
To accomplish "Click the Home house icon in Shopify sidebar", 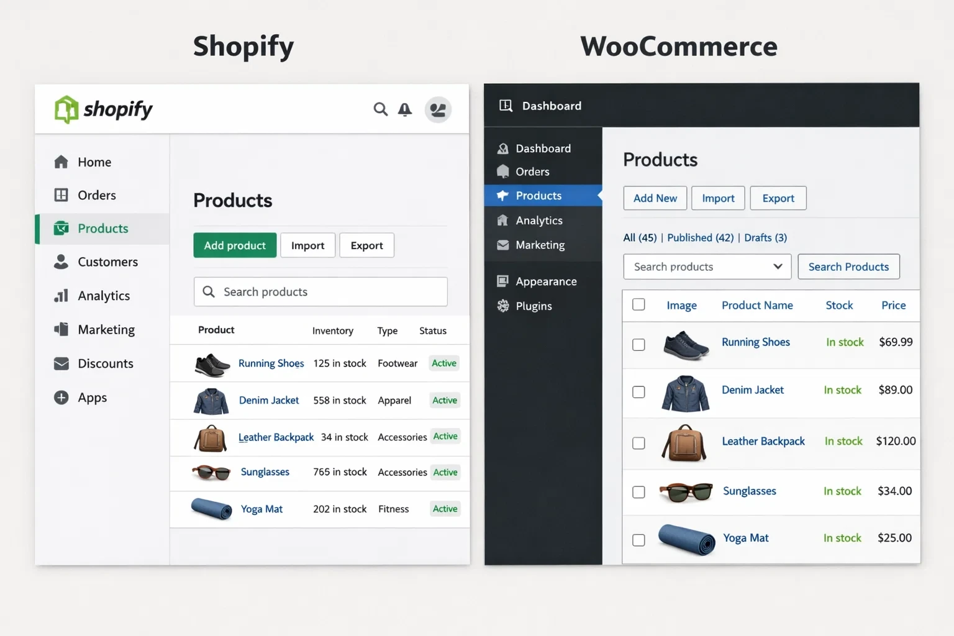I will (61, 162).
